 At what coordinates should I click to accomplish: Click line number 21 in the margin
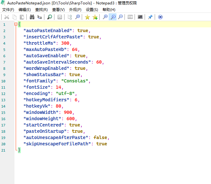tap(3, 150)
